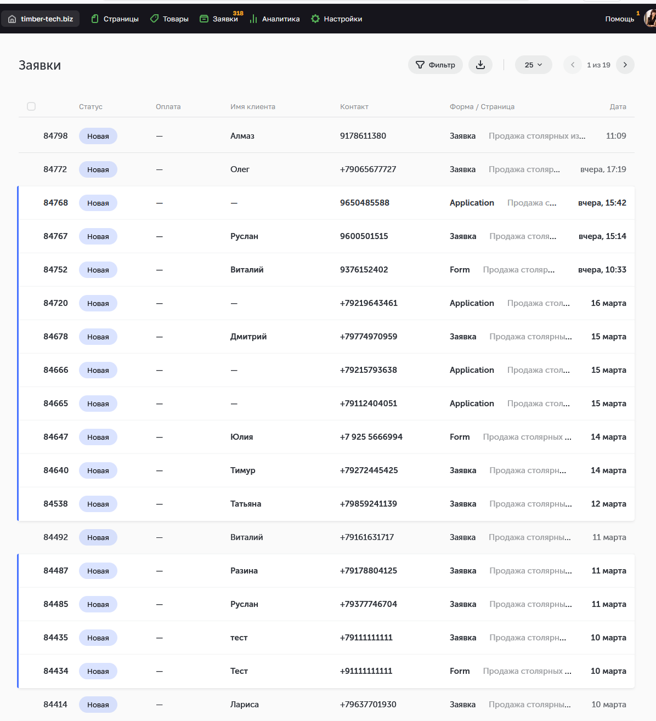Open the Товары menu item
Screen dimensions: 656x721
click(x=176, y=19)
